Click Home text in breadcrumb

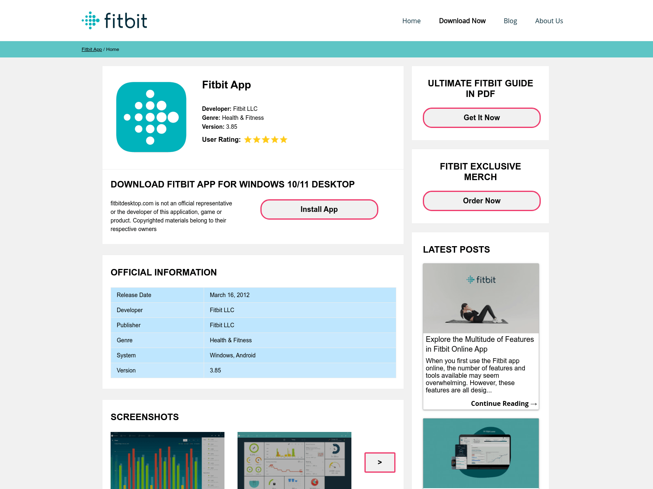[x=113, y=49]
